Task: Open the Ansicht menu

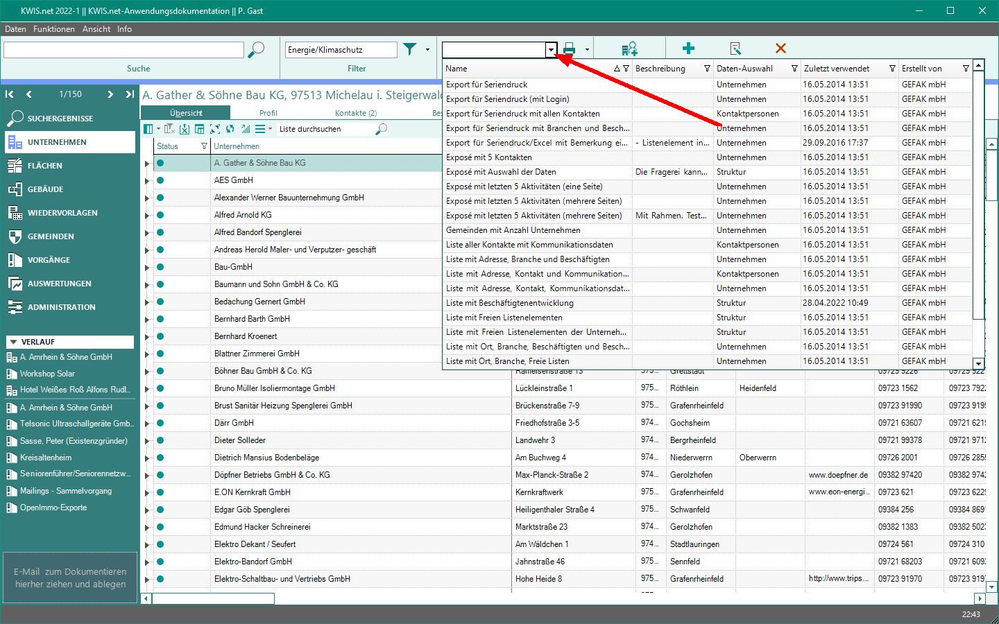Action: coord(96,29)
